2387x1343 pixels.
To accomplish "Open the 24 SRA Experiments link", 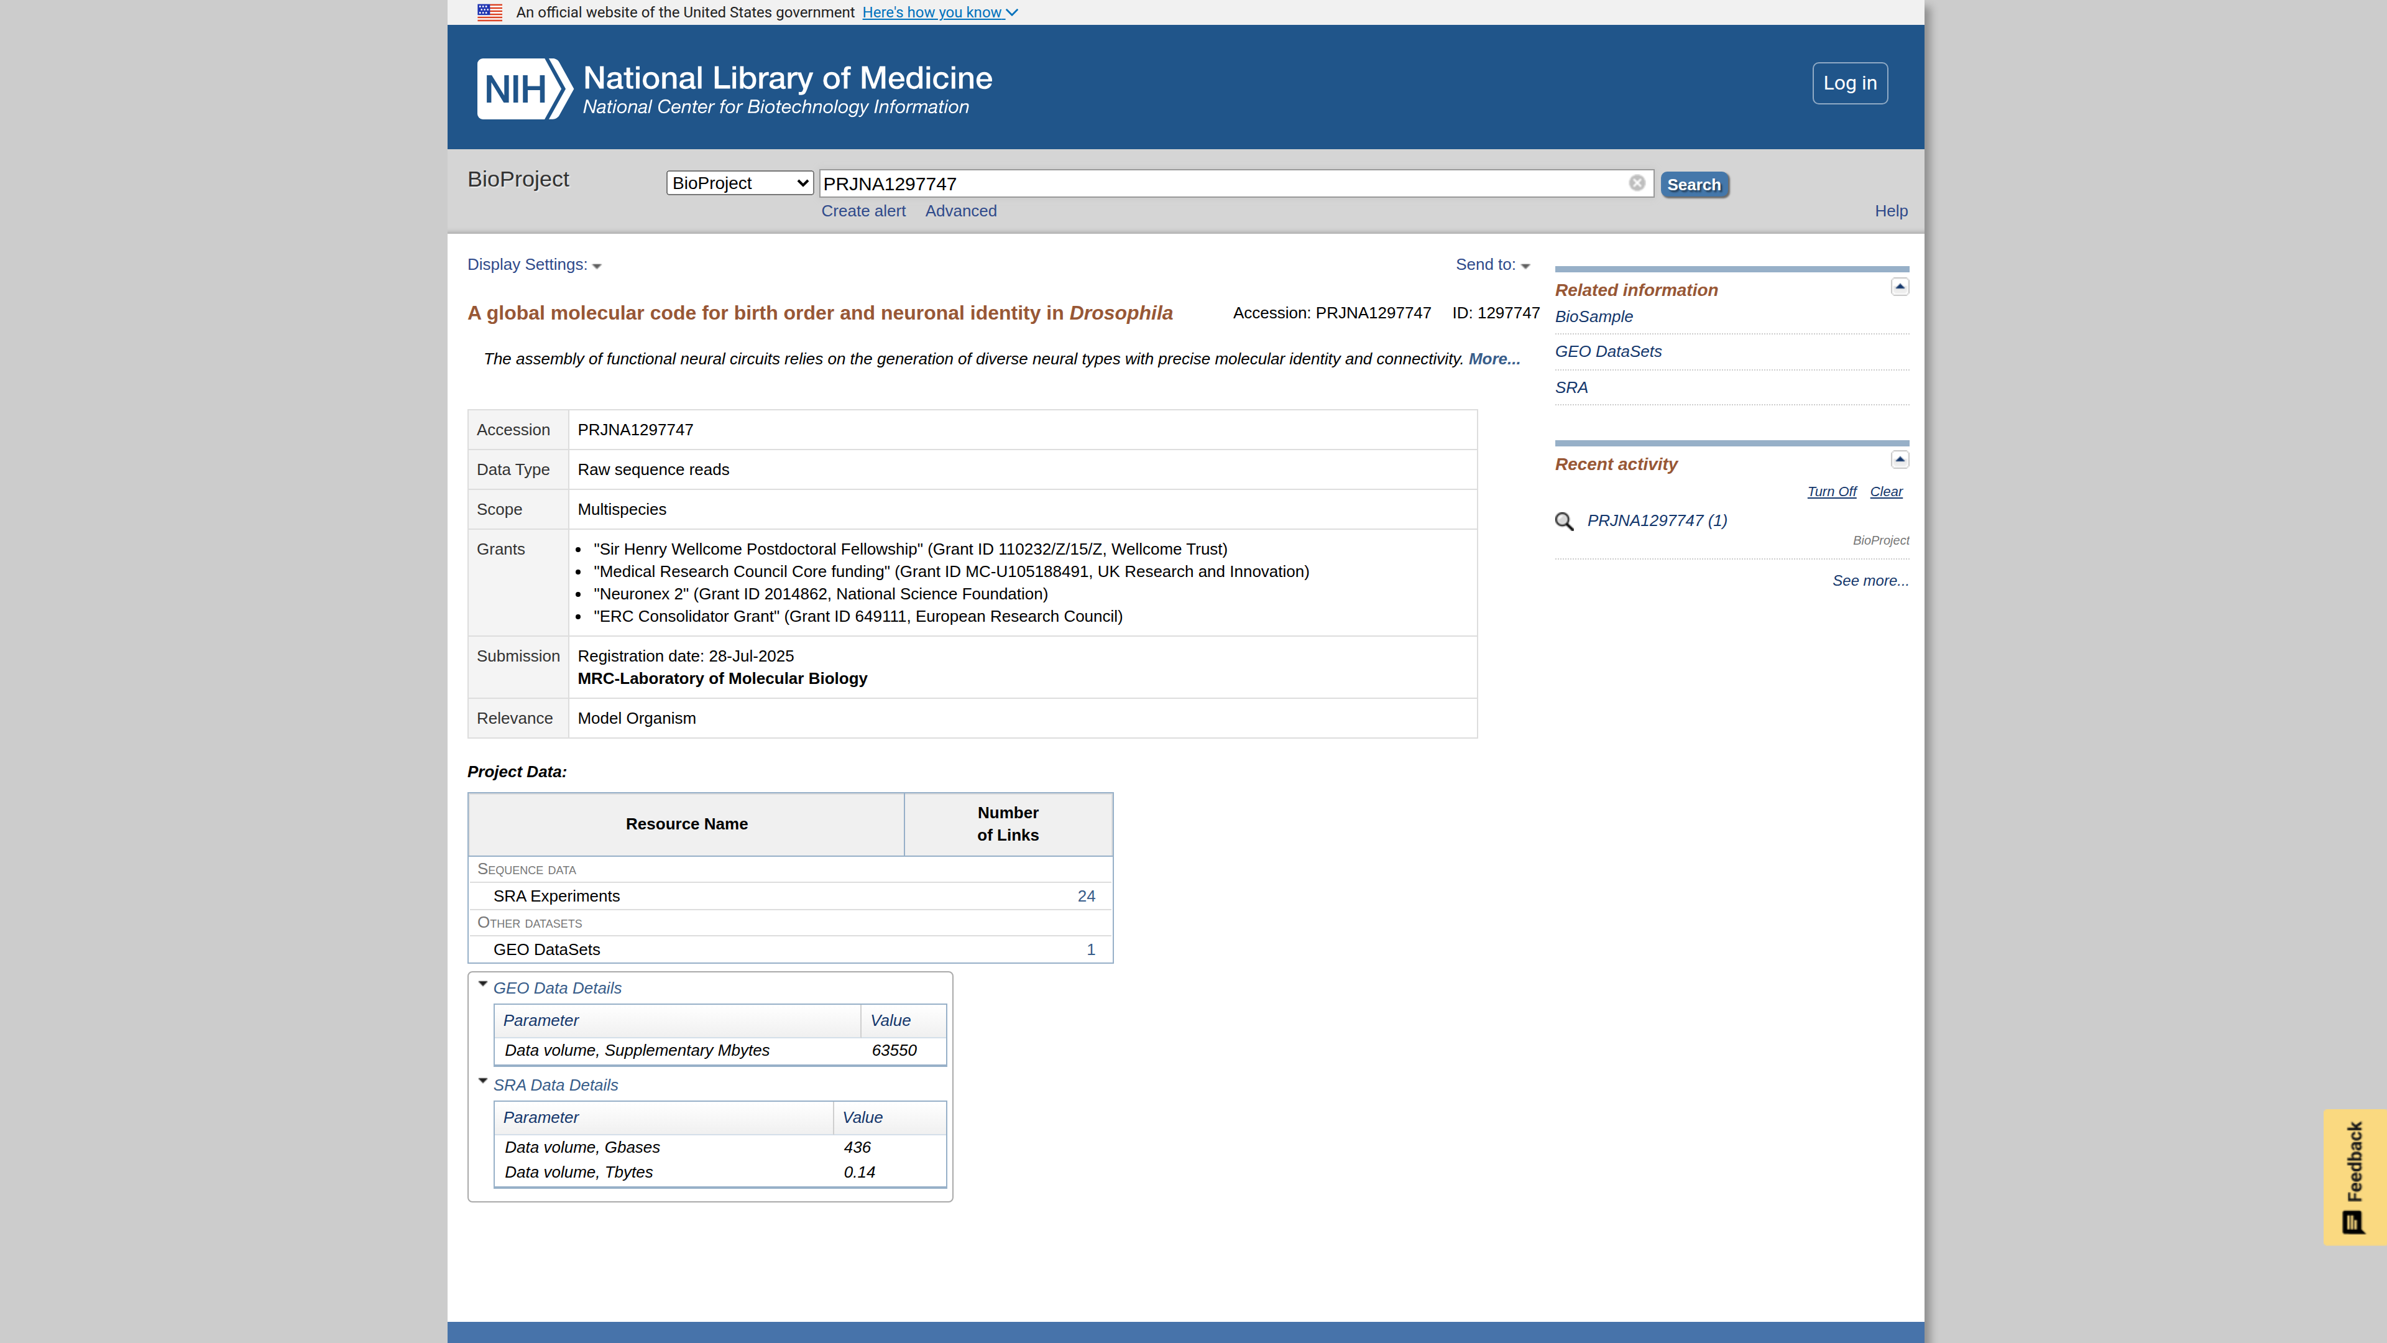I will (1086, 896).
